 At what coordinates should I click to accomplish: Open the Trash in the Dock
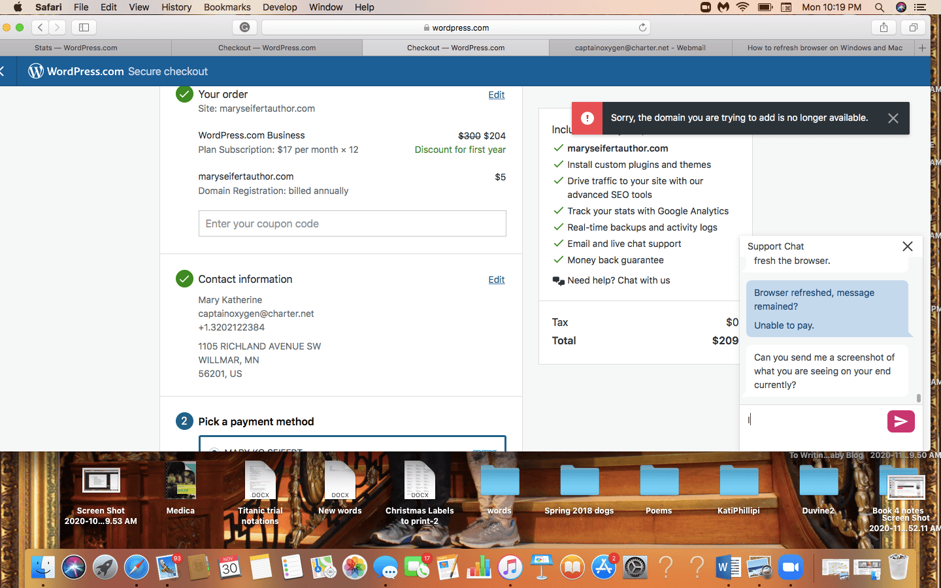tap(899, 567)
